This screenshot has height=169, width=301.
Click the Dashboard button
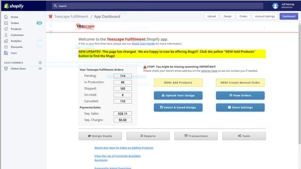[x=289, y=16]
